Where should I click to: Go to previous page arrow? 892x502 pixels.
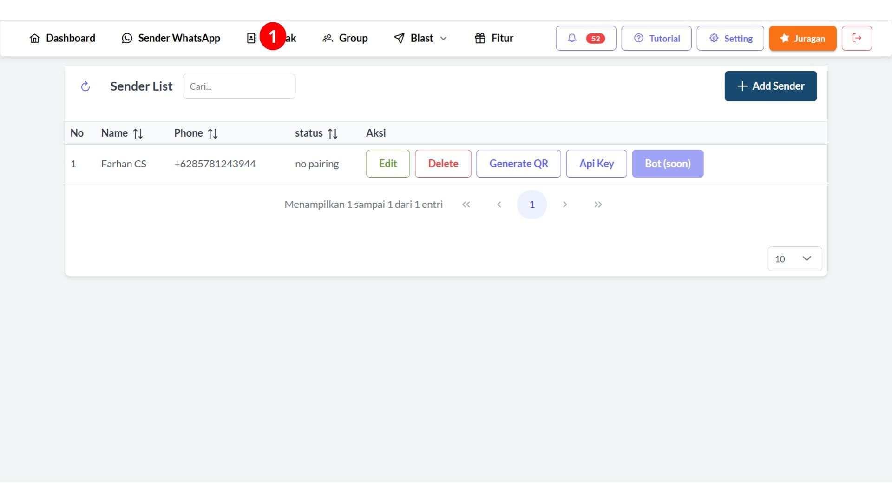(499, 205)
